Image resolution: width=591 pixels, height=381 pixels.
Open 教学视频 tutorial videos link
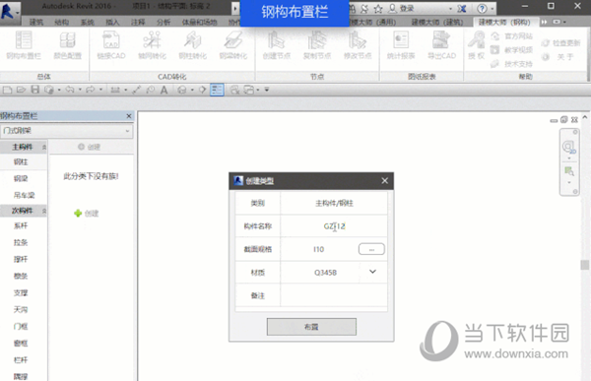pyautogui.click(x=512, y=50)
